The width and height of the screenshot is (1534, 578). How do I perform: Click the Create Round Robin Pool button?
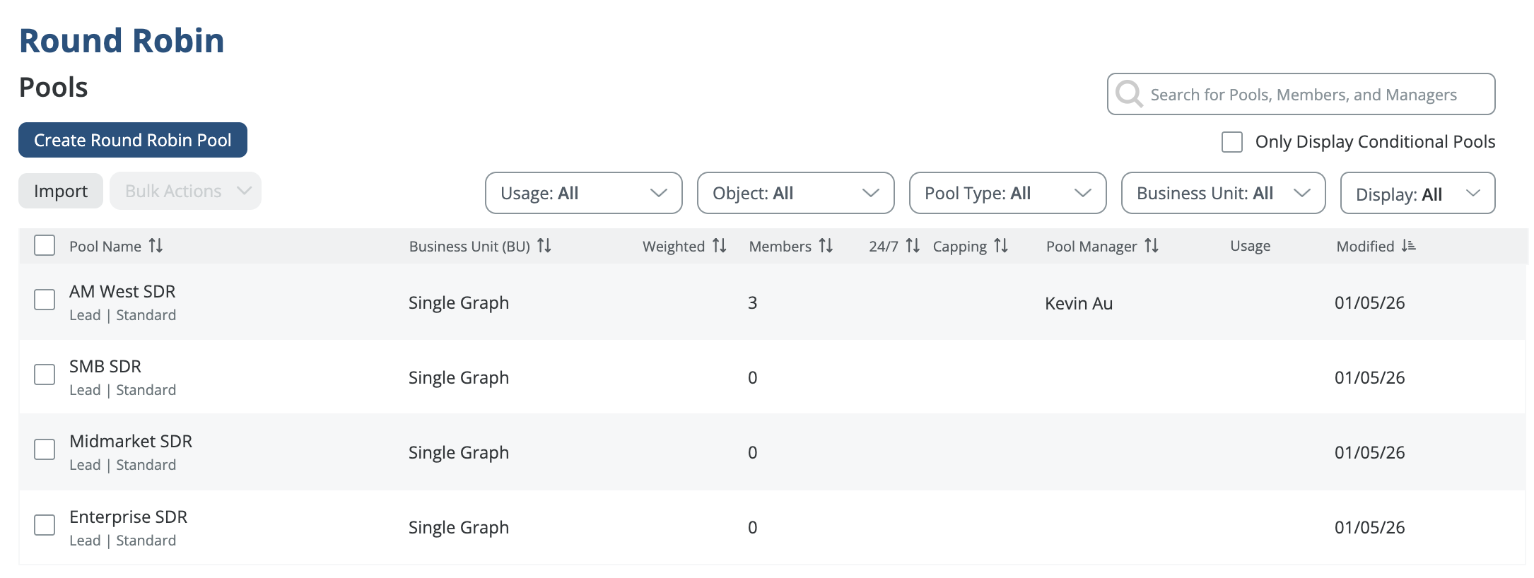click(x=133, y=140)
